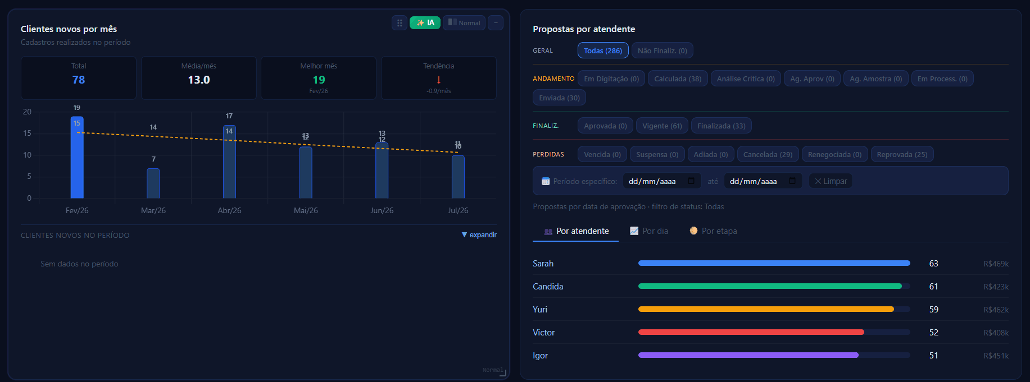Filter by Finalizada (33) status
The image size is (1030, 382).
click(722, 126)
